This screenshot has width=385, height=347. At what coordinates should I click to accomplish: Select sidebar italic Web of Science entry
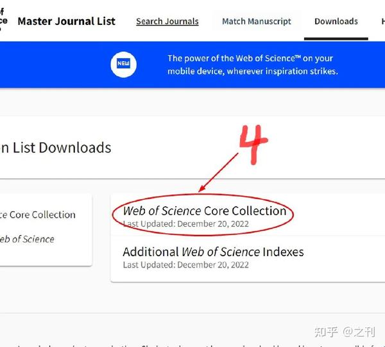click(x=27, y=239)
